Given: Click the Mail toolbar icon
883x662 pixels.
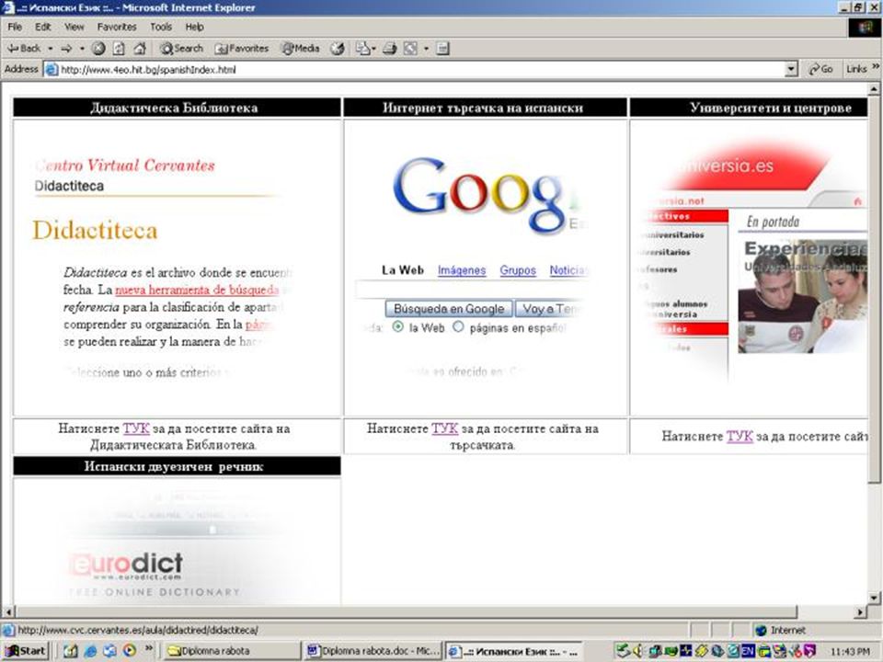Looking at the screenshot, I should pos(362,49).
